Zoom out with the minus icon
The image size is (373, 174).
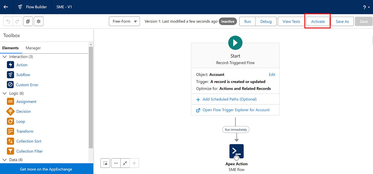[x=116, y=163]
